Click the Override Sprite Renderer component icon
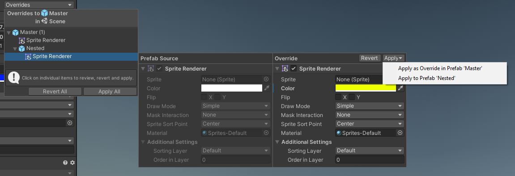 [x=285, y=68]
